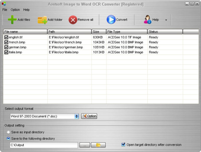The image size is (201, 152).
Task: Uncheck the italia.bmp checkbox
Action: (6, 52)
